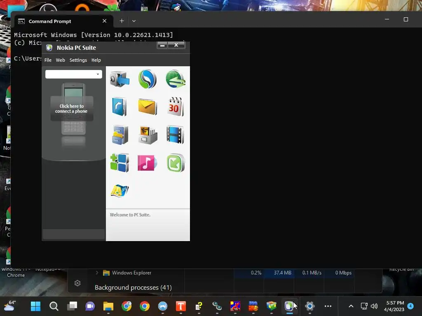
Task: Open the Backup tool in Nokia PC Suite
Action: pyautogui.click(x=120, y=79)
